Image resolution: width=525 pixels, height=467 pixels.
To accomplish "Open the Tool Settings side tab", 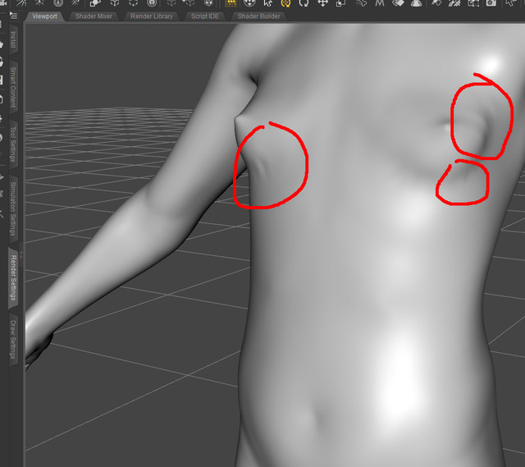I will pos(13,144).
